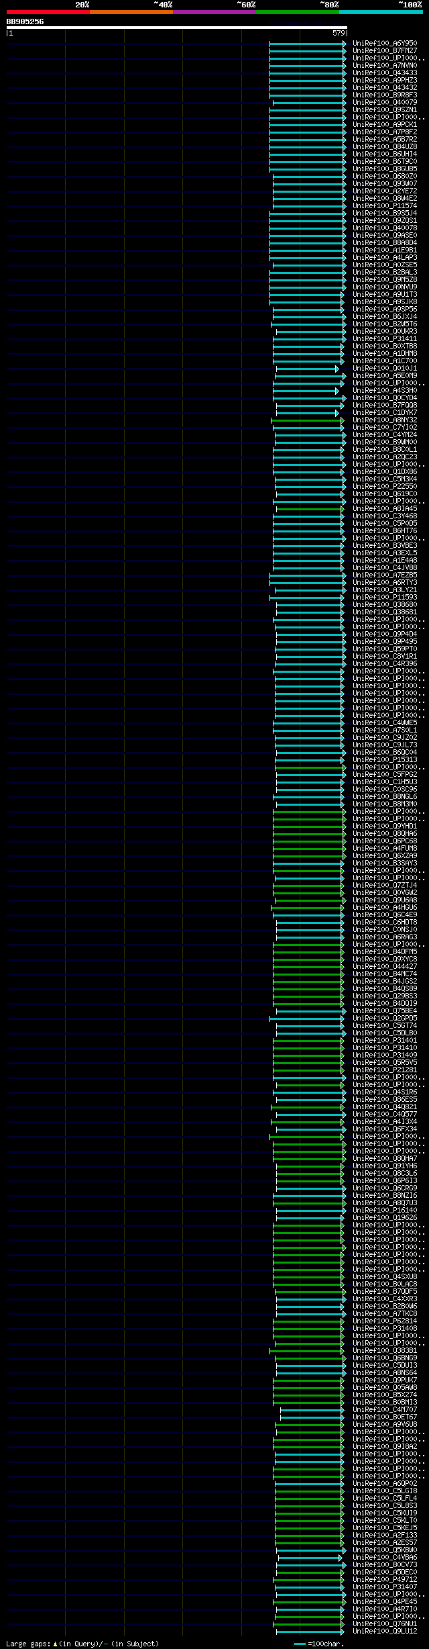Image resolution: width=429 pixels, height=1649 pixels.
Task: View the UniRef100_Q5KBW0 sequence label
Action: pyautogui.click(x=385, y=1550)
